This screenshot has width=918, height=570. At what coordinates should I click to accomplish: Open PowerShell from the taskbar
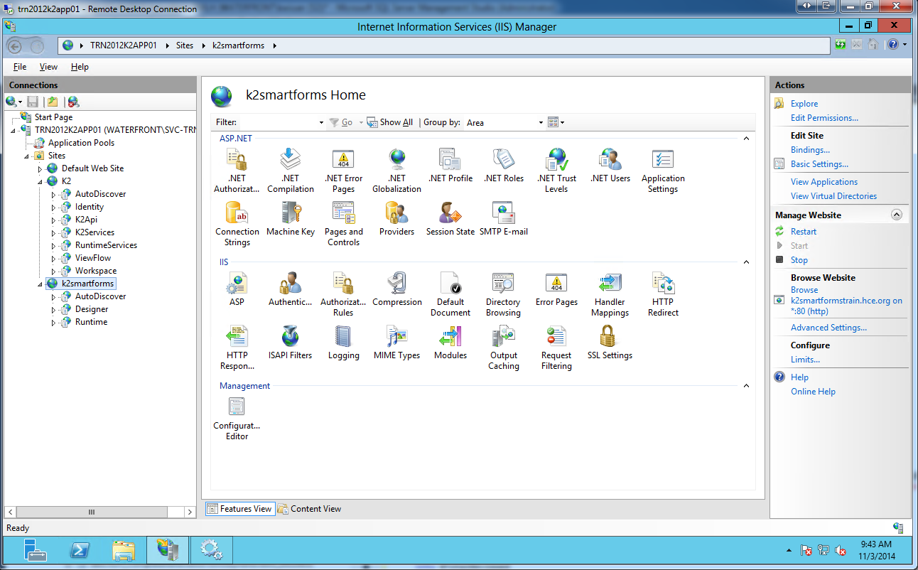pyautogui.click(x=79, y=549)
